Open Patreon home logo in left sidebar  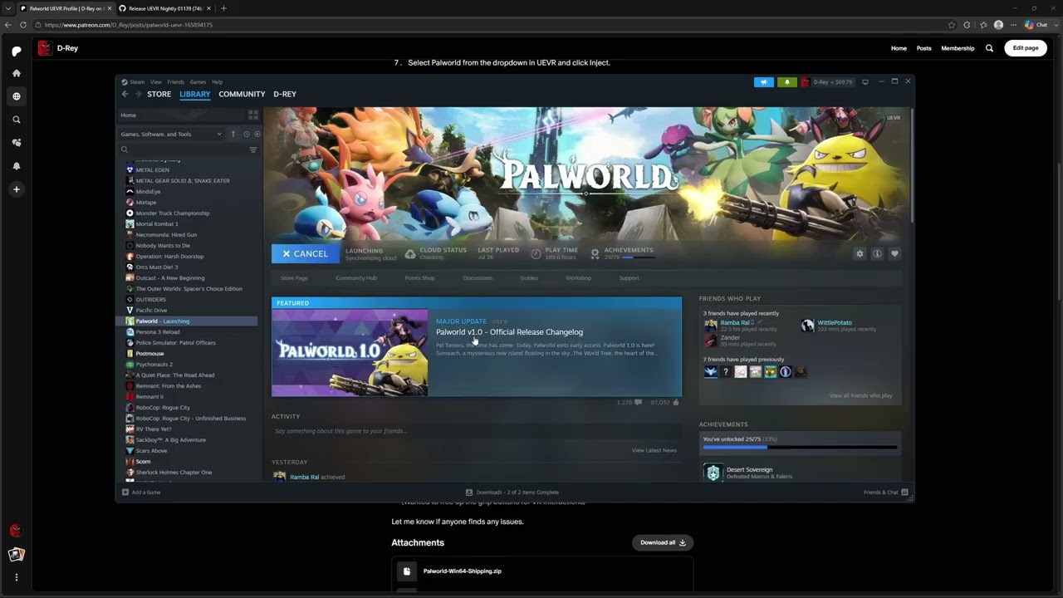pyautogui.click(x=16, y=51)
